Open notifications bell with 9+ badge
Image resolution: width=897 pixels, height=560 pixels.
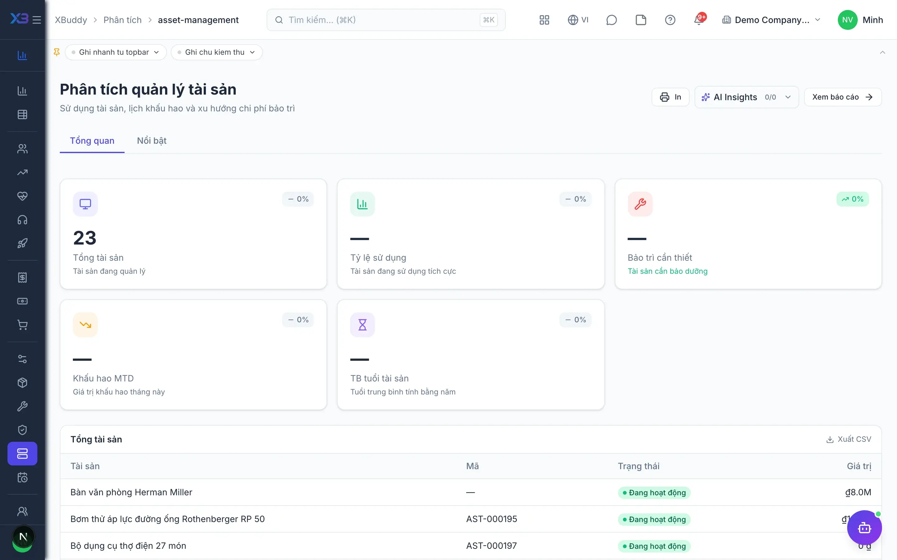tap(700, 19)
